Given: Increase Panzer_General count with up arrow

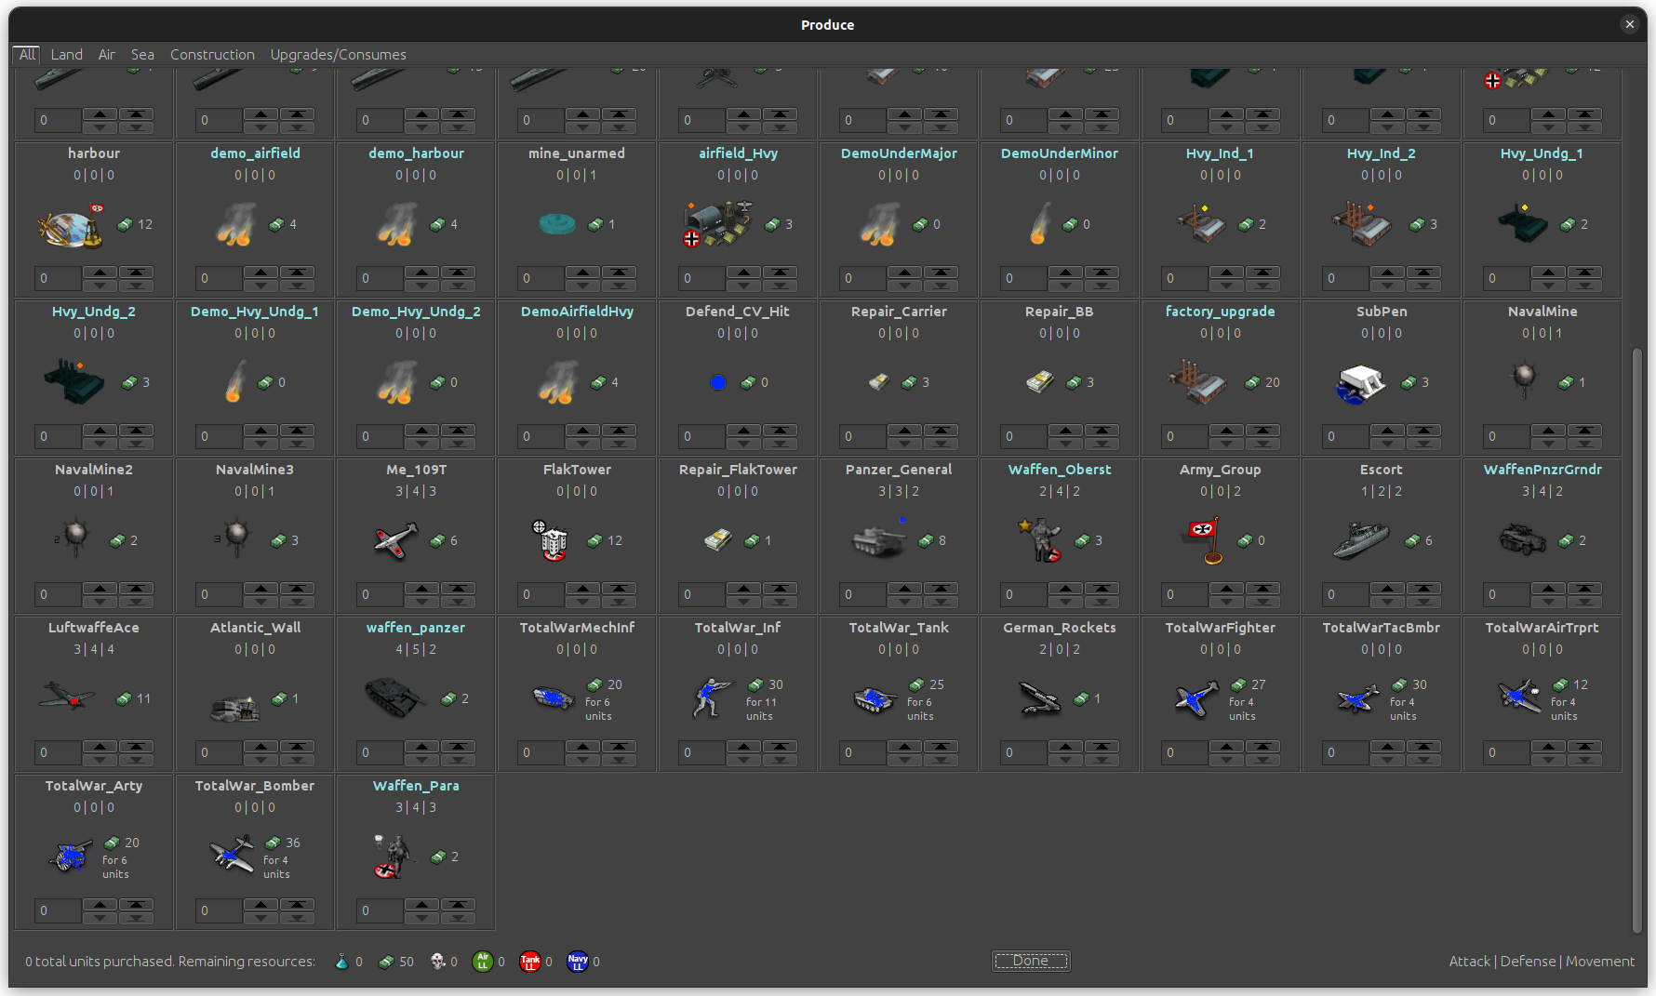Looking at the screenshot, I should pos(904,589).
